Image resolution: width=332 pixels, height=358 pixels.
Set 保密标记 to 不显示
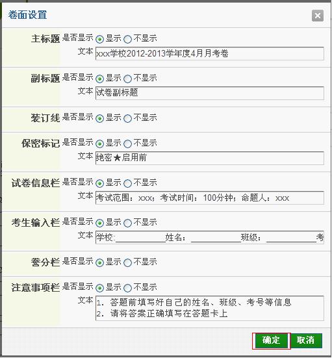127,144
